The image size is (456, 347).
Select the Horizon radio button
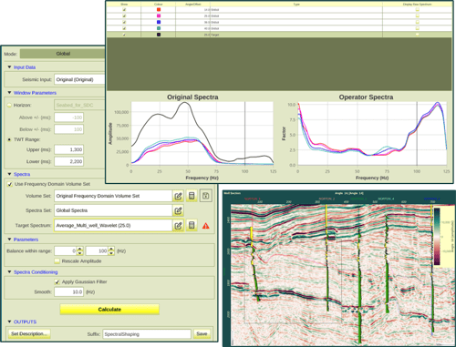[x=9, y=105]
